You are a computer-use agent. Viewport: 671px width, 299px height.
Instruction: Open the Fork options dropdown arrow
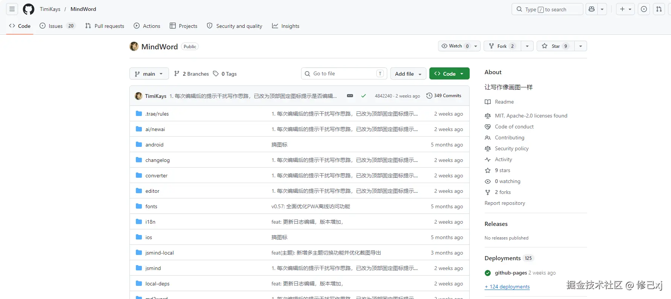[x=527, y=46]
